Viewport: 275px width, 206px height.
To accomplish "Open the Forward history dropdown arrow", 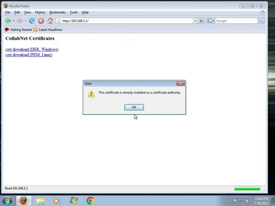I will pos(26,21).
